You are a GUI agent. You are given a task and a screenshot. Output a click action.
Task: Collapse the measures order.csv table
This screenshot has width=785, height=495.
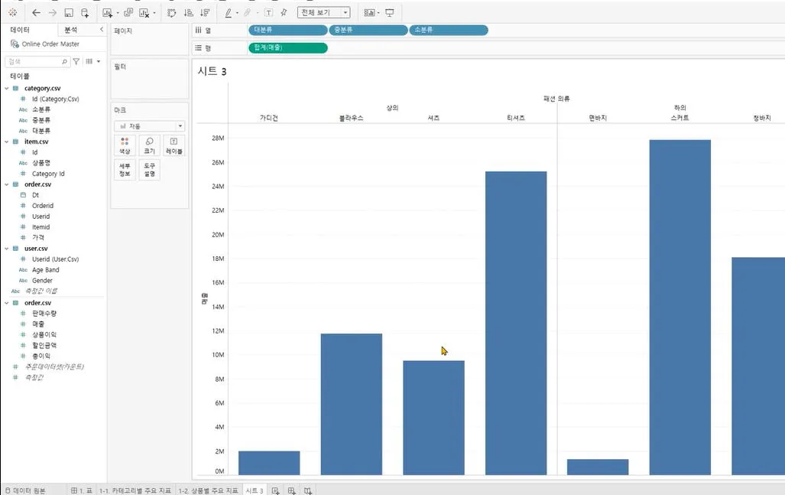point(7,303)
